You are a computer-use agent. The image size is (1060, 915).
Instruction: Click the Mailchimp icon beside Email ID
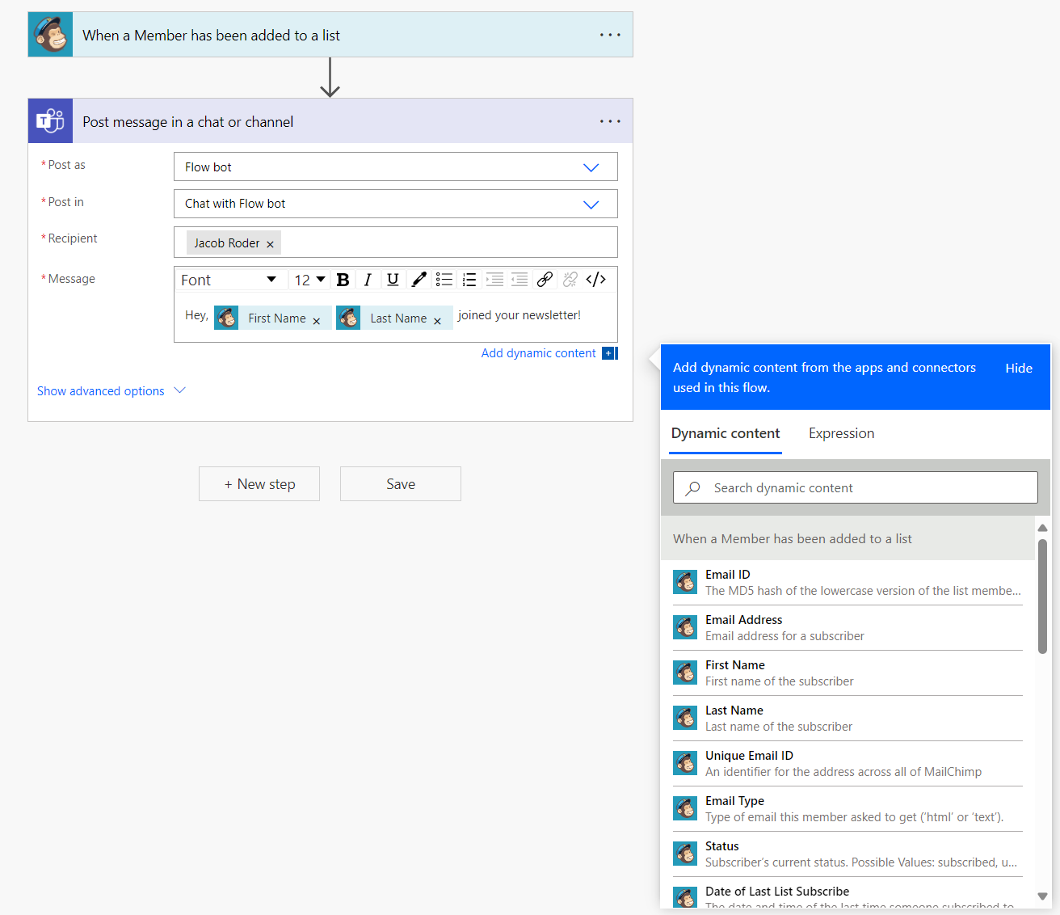[685, 582]
